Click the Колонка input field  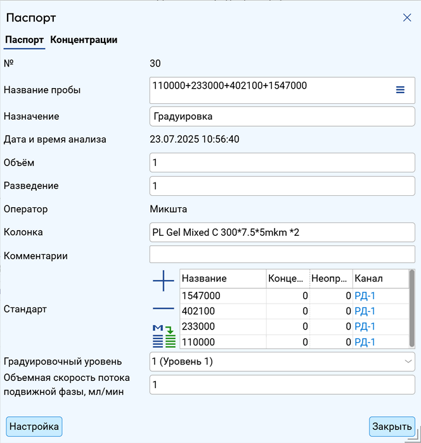tap(282, 232)
